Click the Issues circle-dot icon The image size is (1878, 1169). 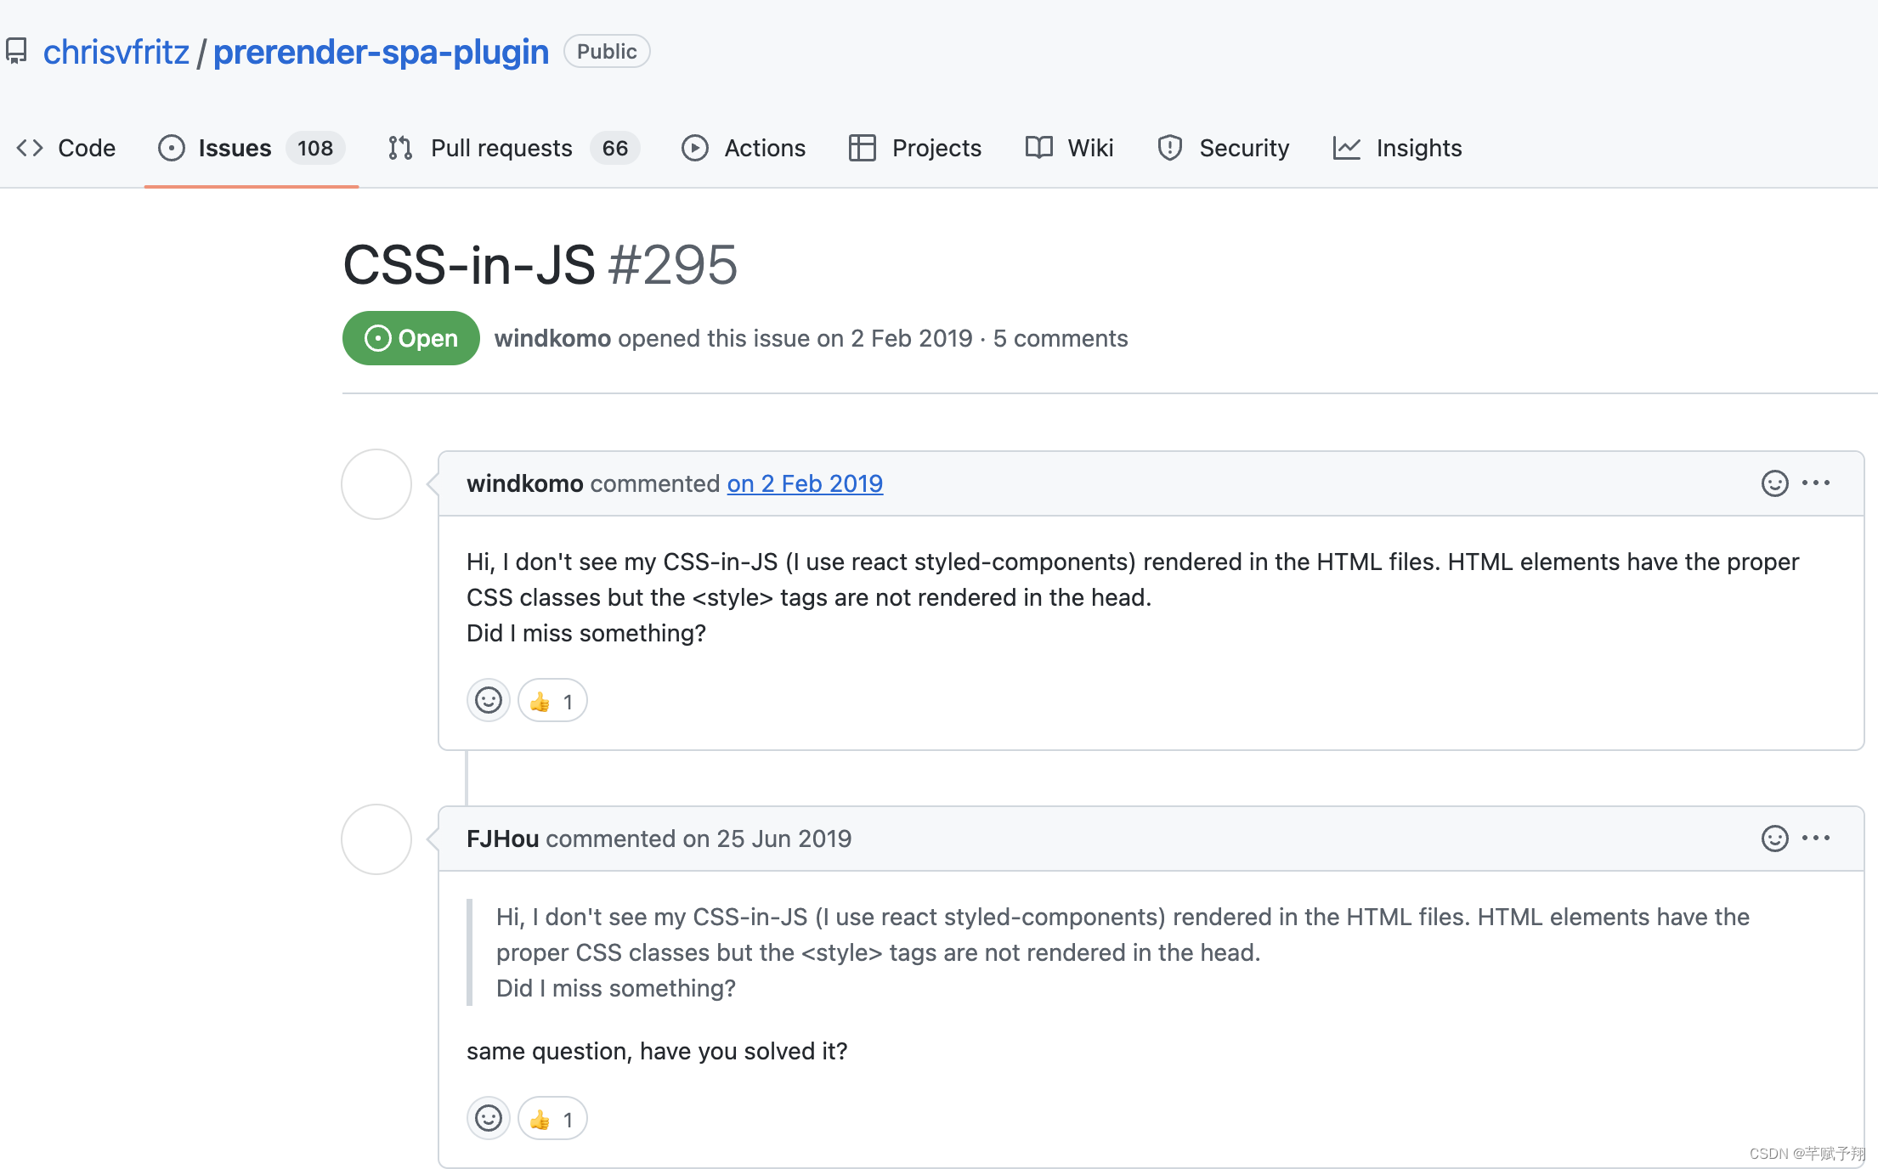(x=172, y=148)
